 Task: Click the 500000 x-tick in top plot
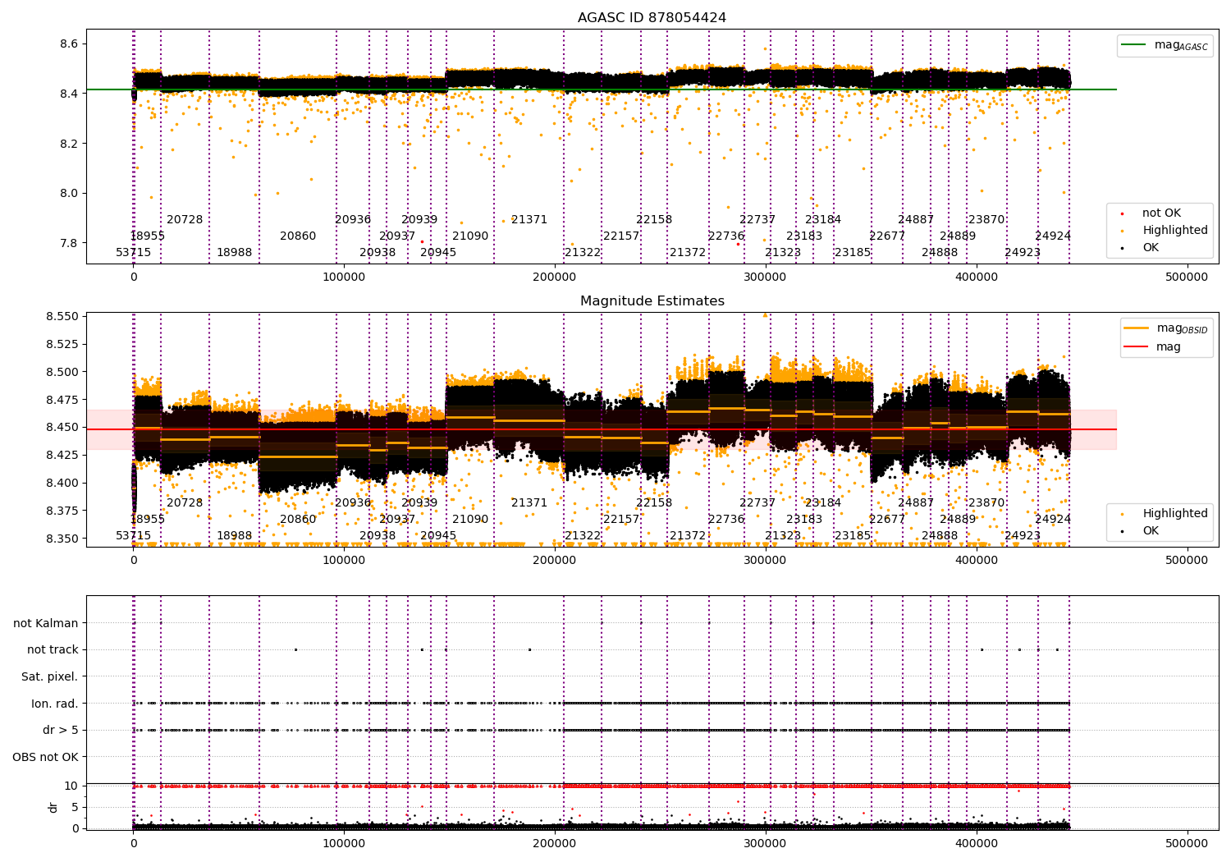click(1187, 277)
